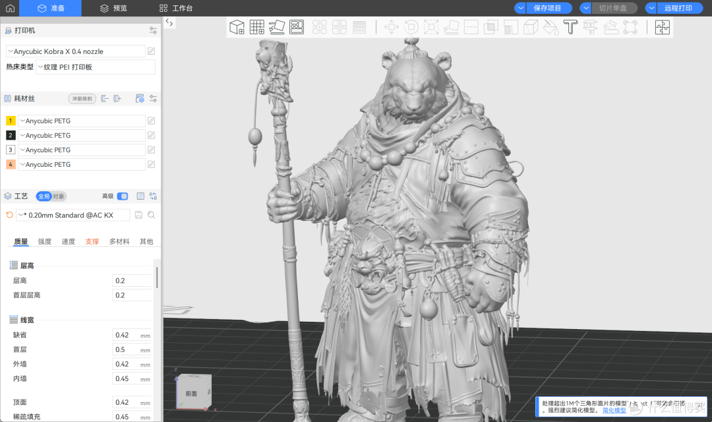Click the 层高 layer height input field
712x422 pixels.
[x=132, y=281]
